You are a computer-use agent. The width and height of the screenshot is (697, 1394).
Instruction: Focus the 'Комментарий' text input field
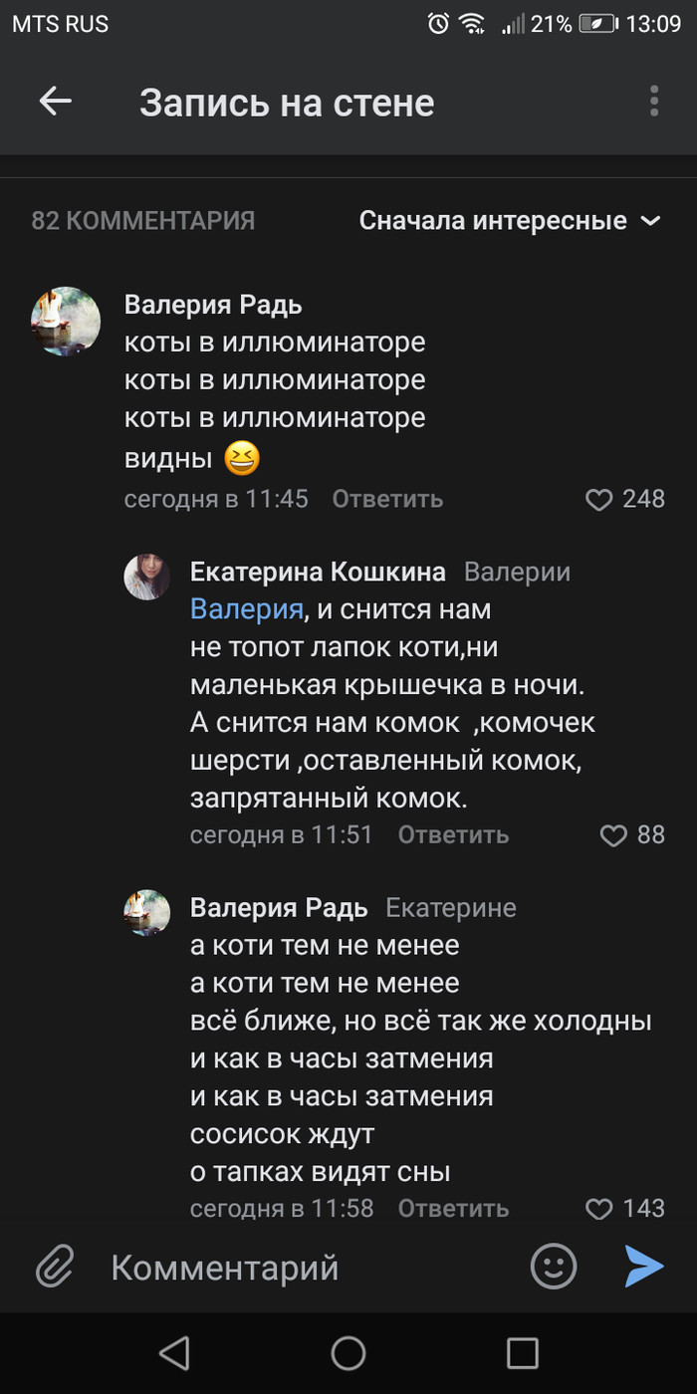point(299,1268)
